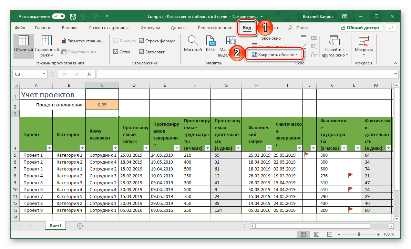This screenshot has width=411, height=249.
Task: Click Перейти в другое окно icon
Action: [334, 41]
